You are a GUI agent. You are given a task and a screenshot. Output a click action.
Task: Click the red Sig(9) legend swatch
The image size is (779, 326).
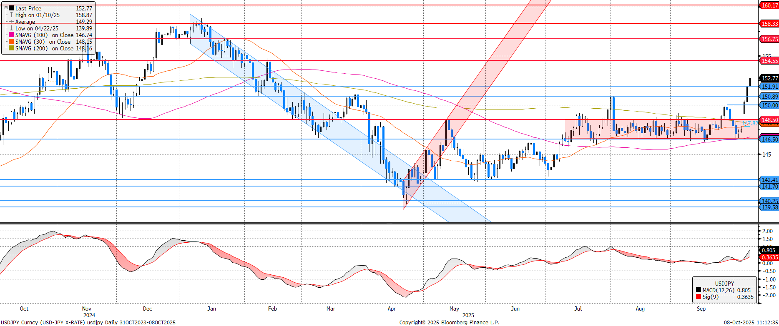699,297
